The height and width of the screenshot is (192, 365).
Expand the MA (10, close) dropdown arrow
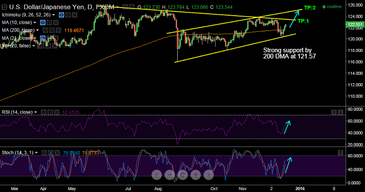(35, 23)
